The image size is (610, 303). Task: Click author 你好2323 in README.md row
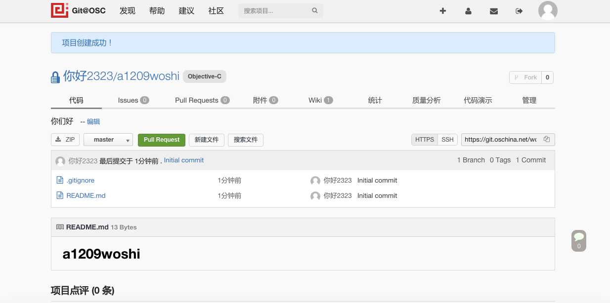[x=338, y=195]
